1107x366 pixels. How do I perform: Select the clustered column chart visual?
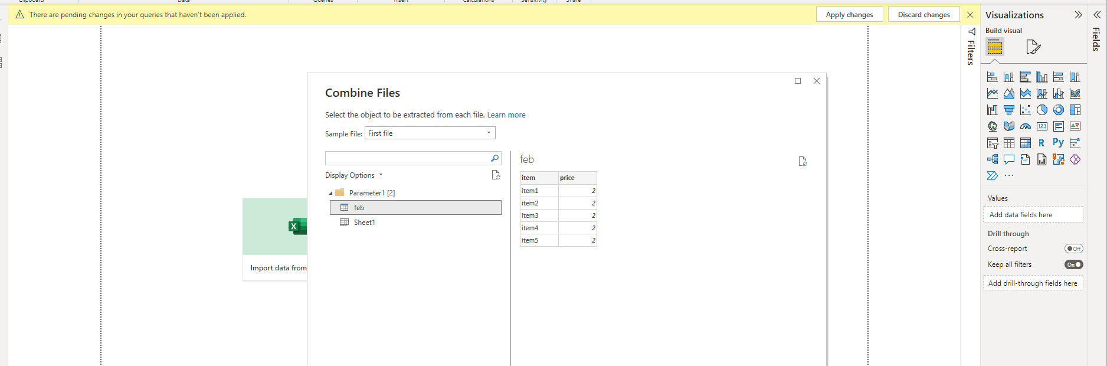[x=1042, y=77]
